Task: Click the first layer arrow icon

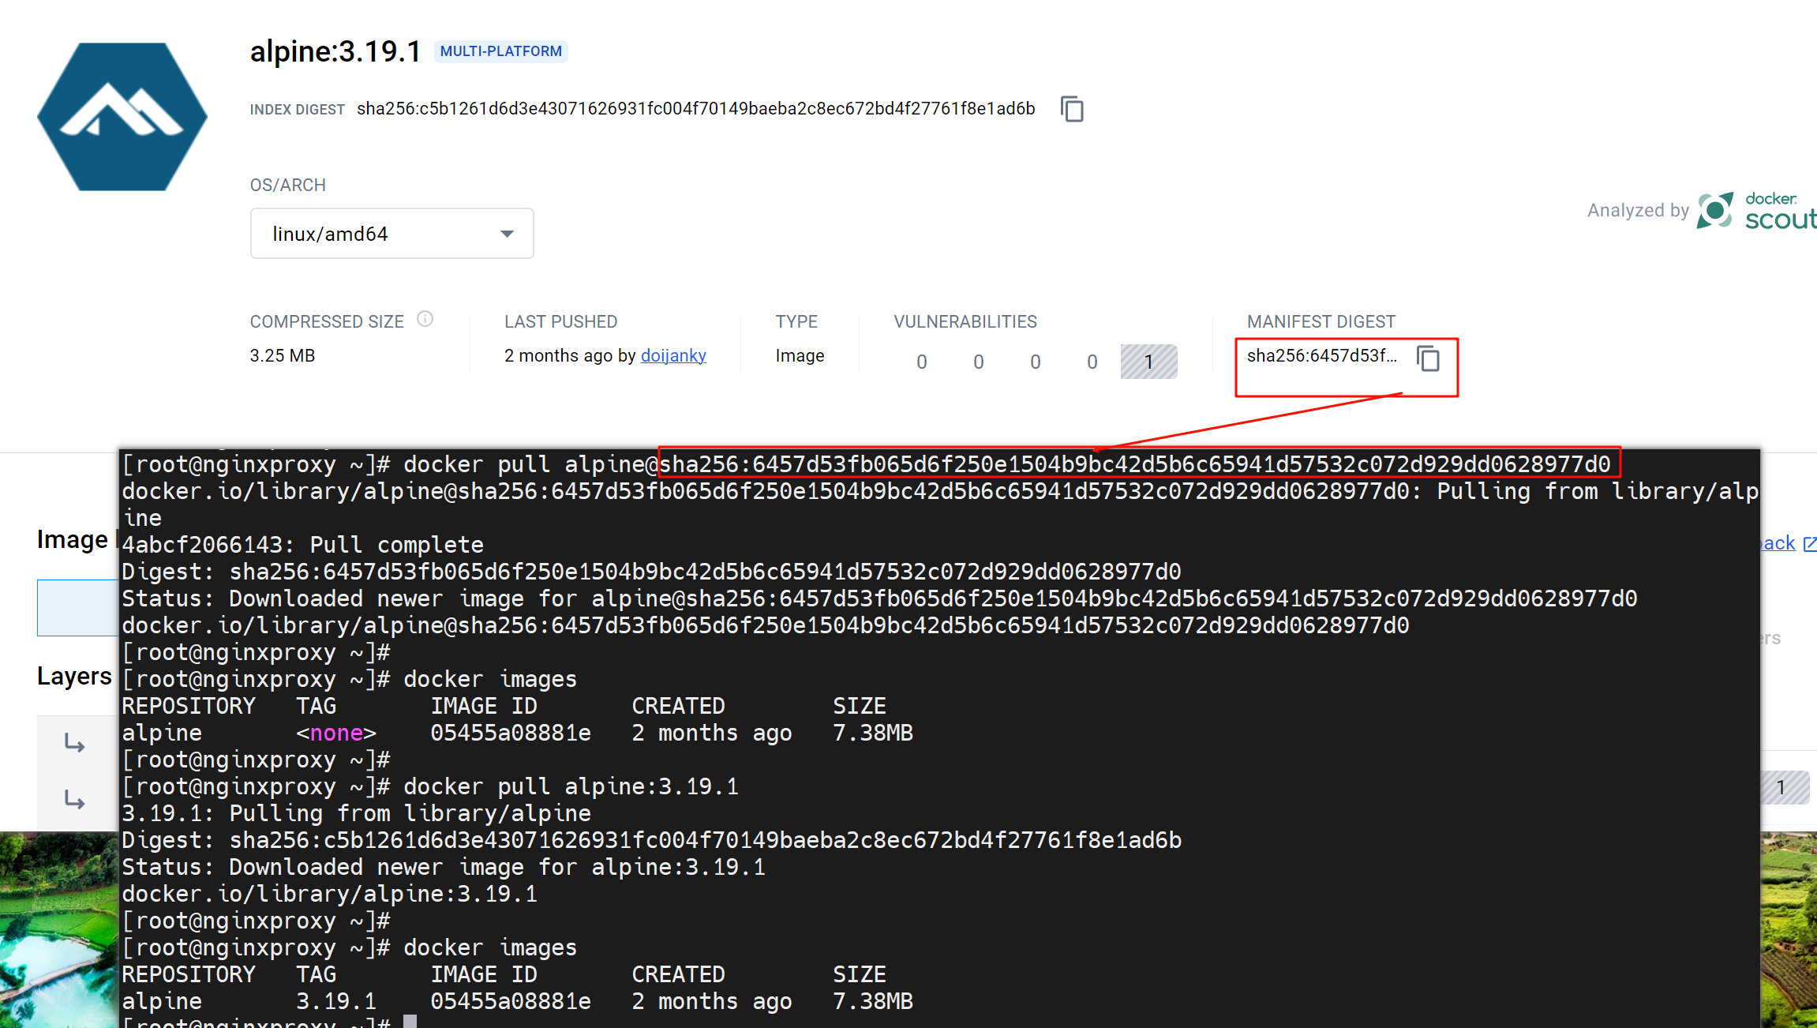Action: pyautogui.click(x=74, y=743)
